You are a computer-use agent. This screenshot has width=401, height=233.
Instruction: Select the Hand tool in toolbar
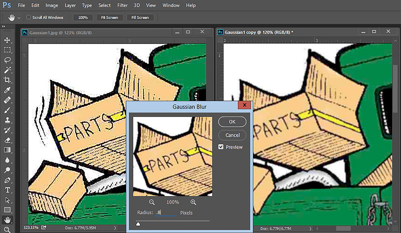[7, 220]
